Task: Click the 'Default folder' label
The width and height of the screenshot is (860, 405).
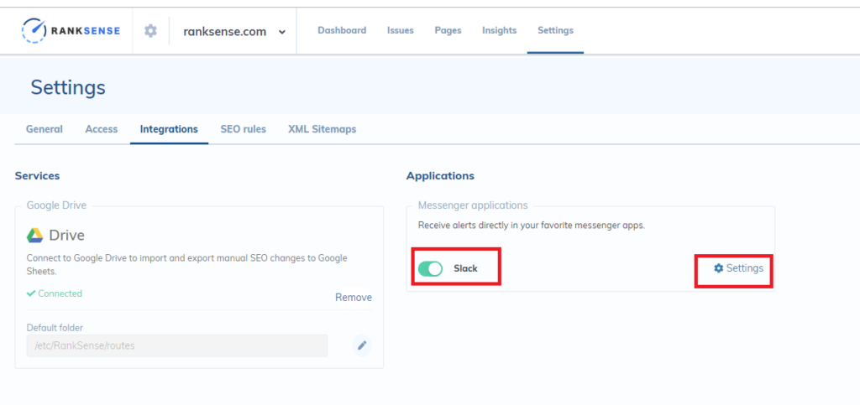Action: (55, 328)
